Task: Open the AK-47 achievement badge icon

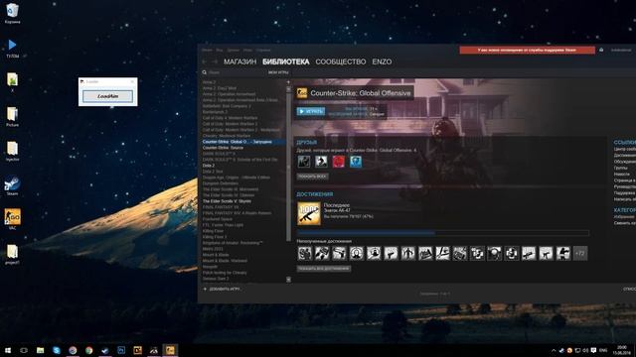Action: [x=309, y=213]
